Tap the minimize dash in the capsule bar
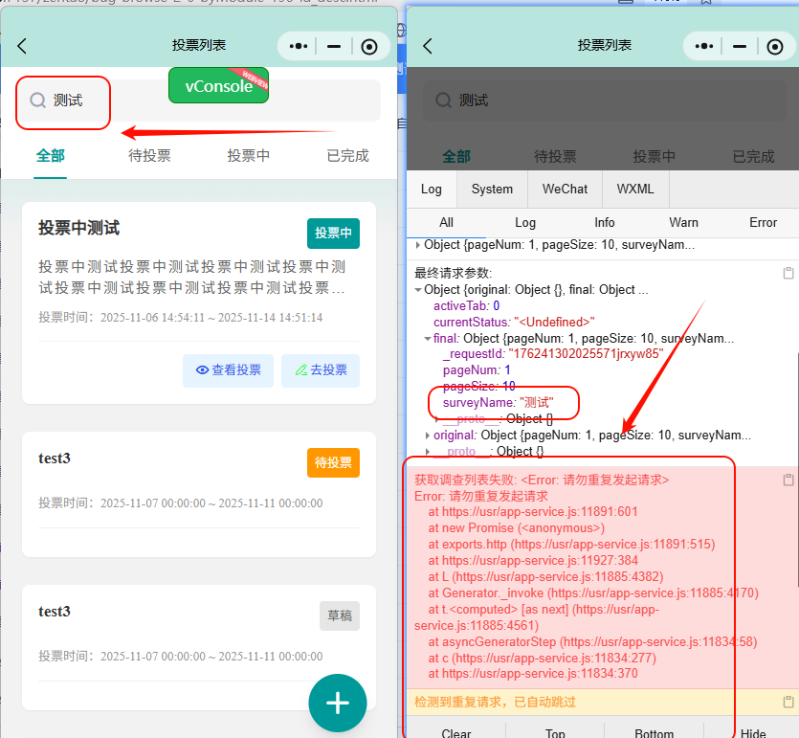799x738 pixels. pyautogui.click(x=336, y=46)
